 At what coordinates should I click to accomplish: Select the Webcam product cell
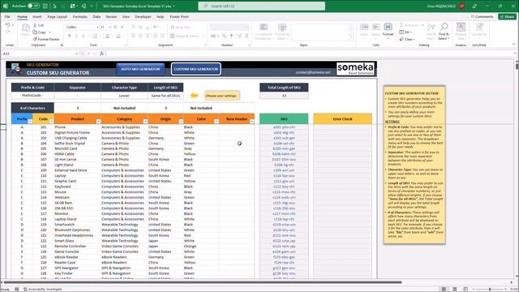[x=77, y=197]
